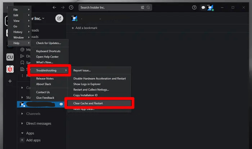Click the conversation header avatar
The image size is (252, 149).
75,18
